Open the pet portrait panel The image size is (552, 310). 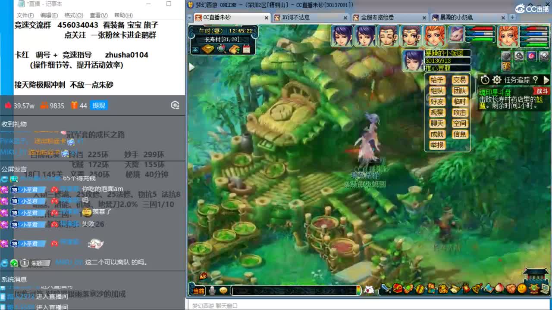tap(455, 34)
